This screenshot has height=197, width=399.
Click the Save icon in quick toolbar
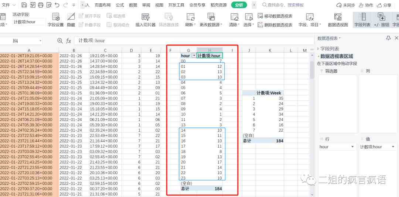[24, 5]
